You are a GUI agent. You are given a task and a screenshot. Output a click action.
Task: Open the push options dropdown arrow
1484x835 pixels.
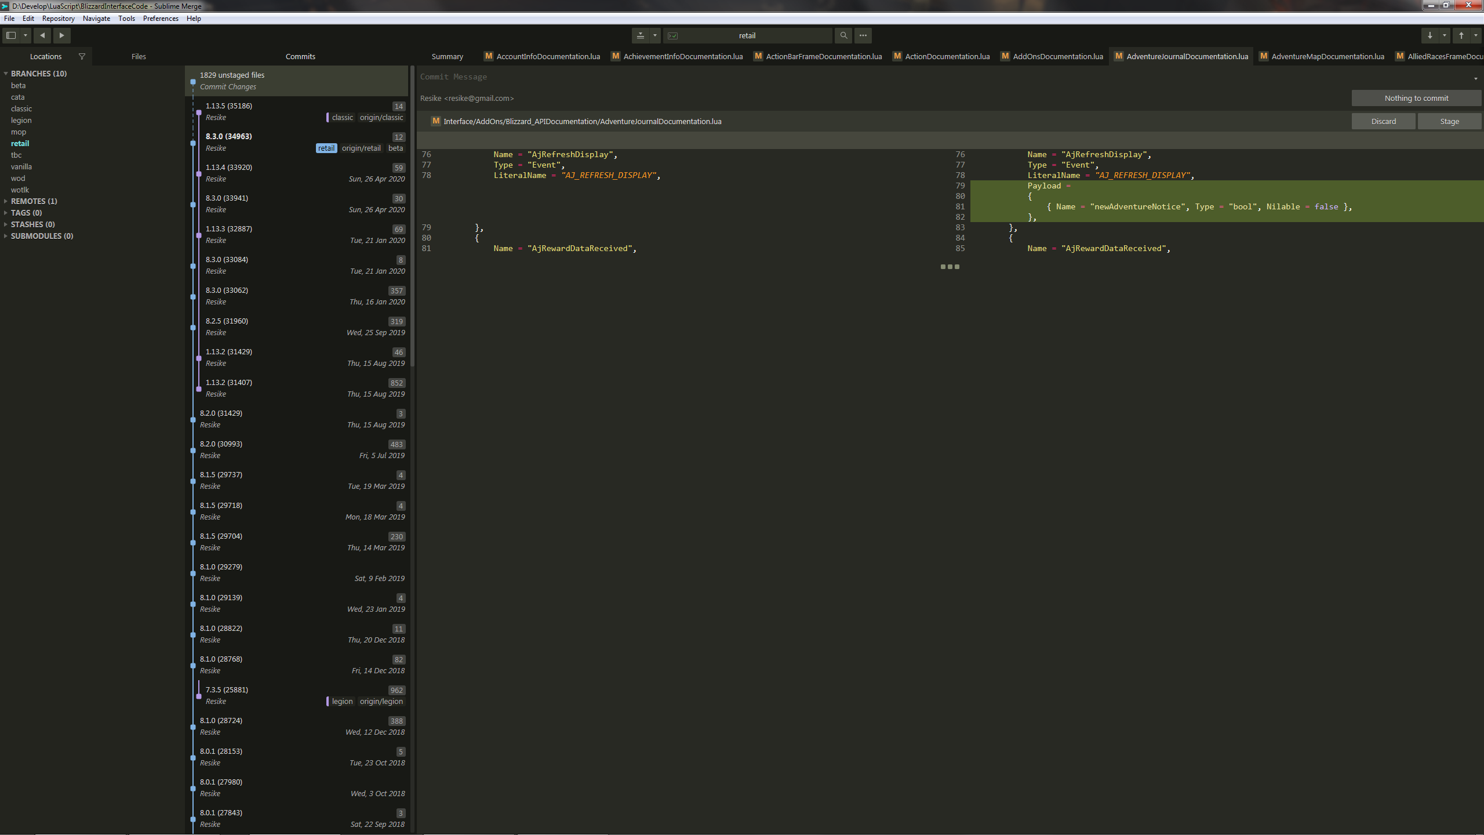(1475, 35)
